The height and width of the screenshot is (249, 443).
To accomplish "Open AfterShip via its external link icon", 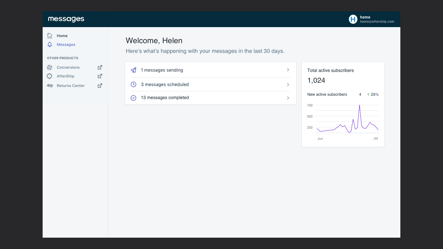I will [100, 76].
